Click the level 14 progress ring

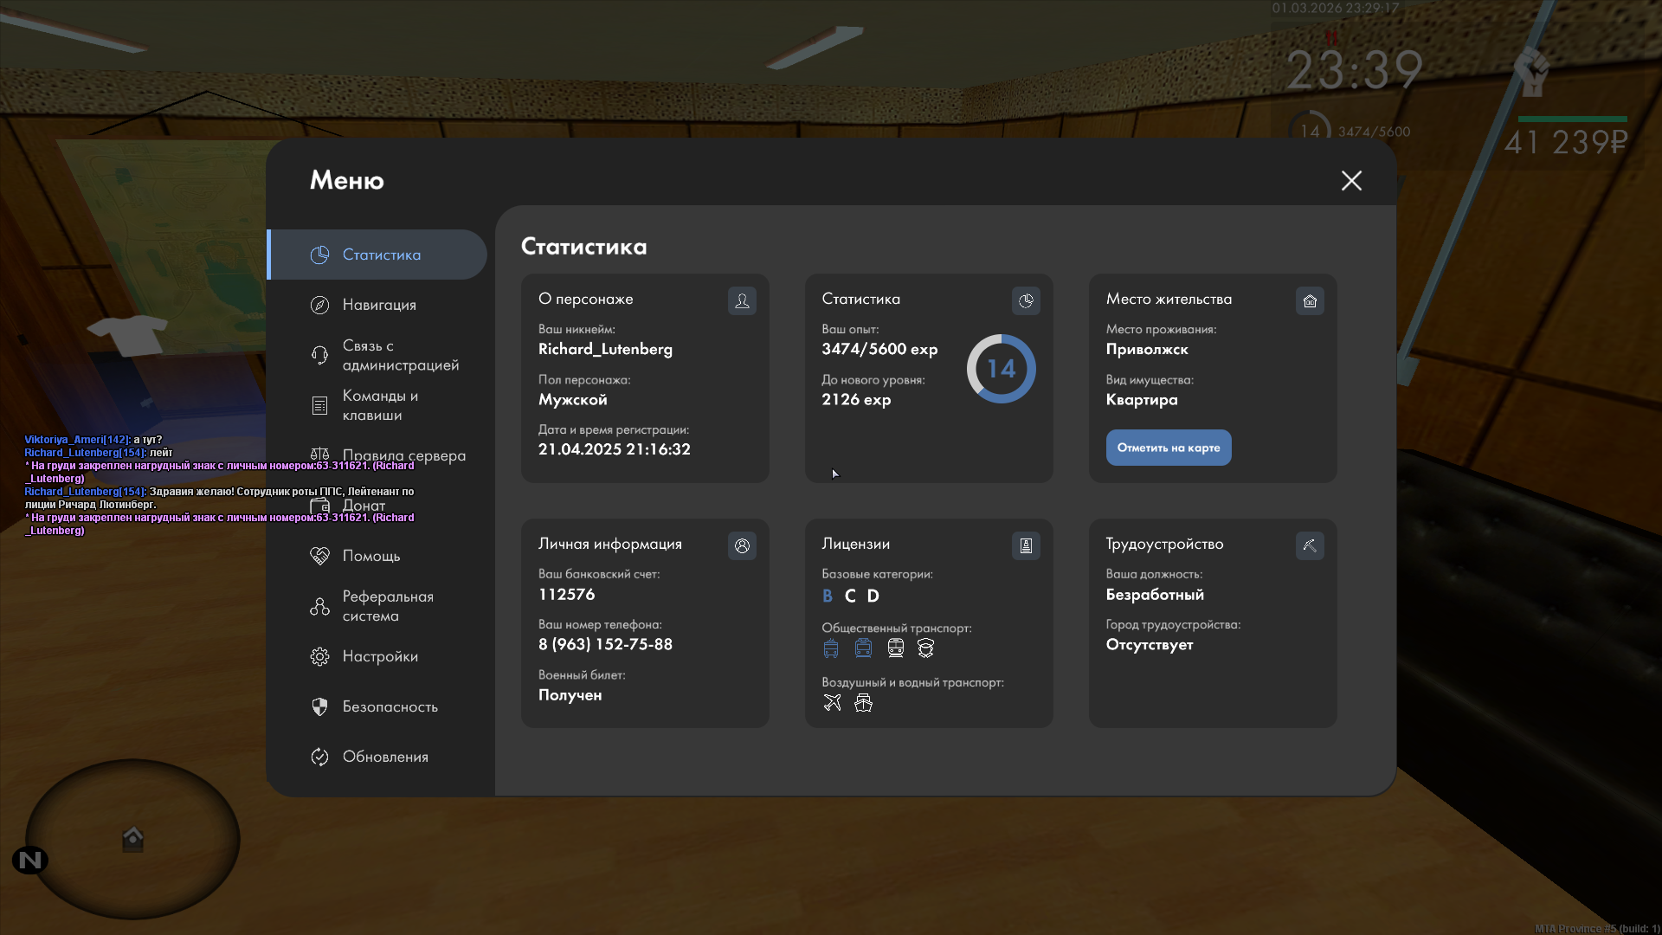[x=1002, y=369]
